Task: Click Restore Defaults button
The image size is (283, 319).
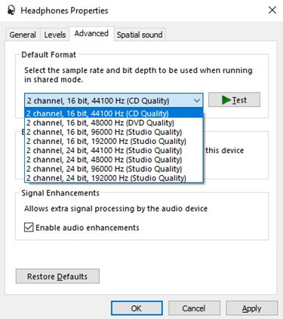Action: (x=57, y=276)
